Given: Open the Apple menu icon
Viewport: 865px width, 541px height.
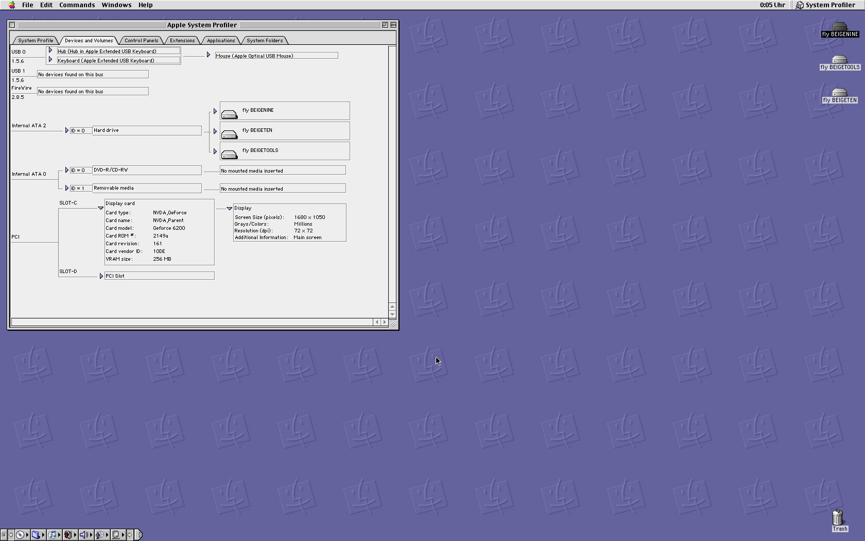Looking at the screenshot, I should 12,5.
